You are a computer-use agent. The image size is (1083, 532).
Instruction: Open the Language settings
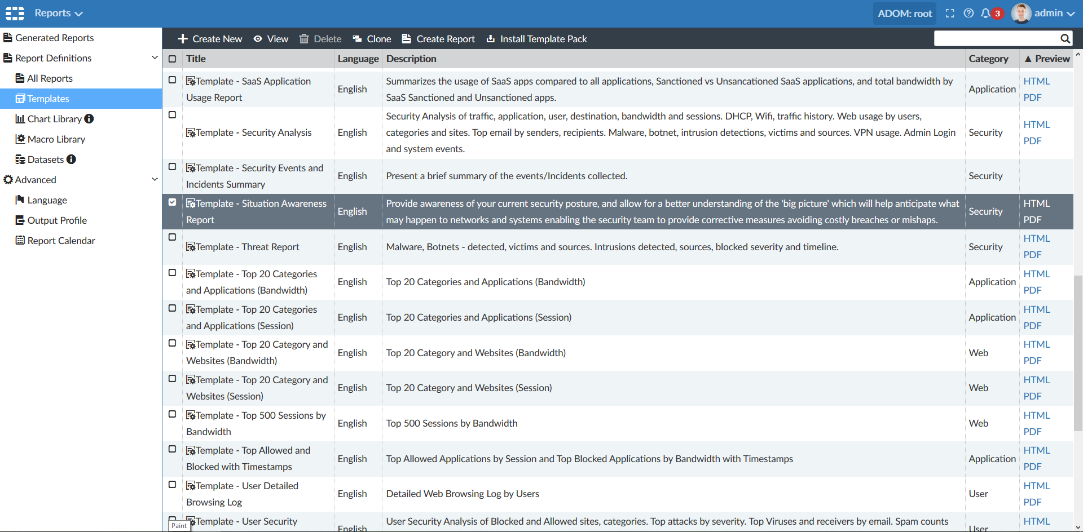click(46, 200)
